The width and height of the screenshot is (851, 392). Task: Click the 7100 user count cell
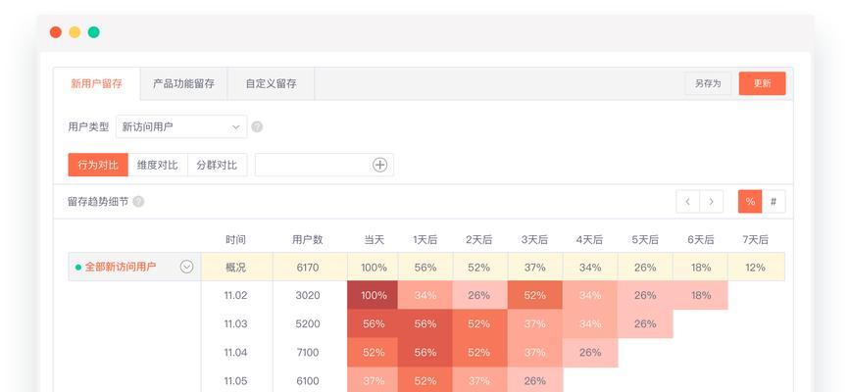click(308, 353)
